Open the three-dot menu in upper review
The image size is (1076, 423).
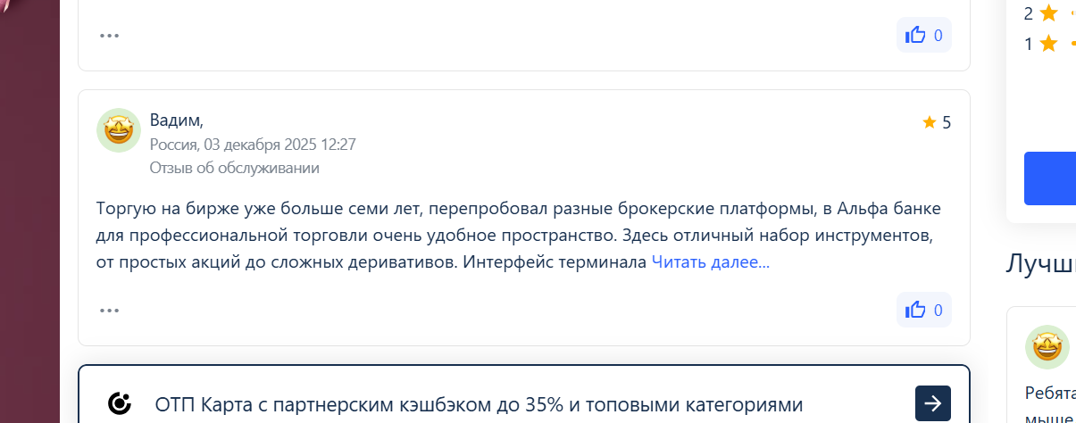[109, 36]
